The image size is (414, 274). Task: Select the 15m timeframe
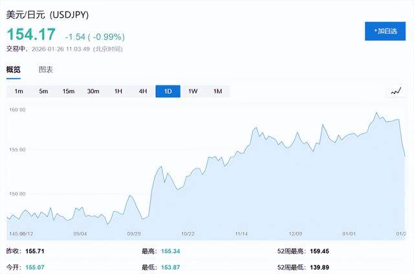69,91
